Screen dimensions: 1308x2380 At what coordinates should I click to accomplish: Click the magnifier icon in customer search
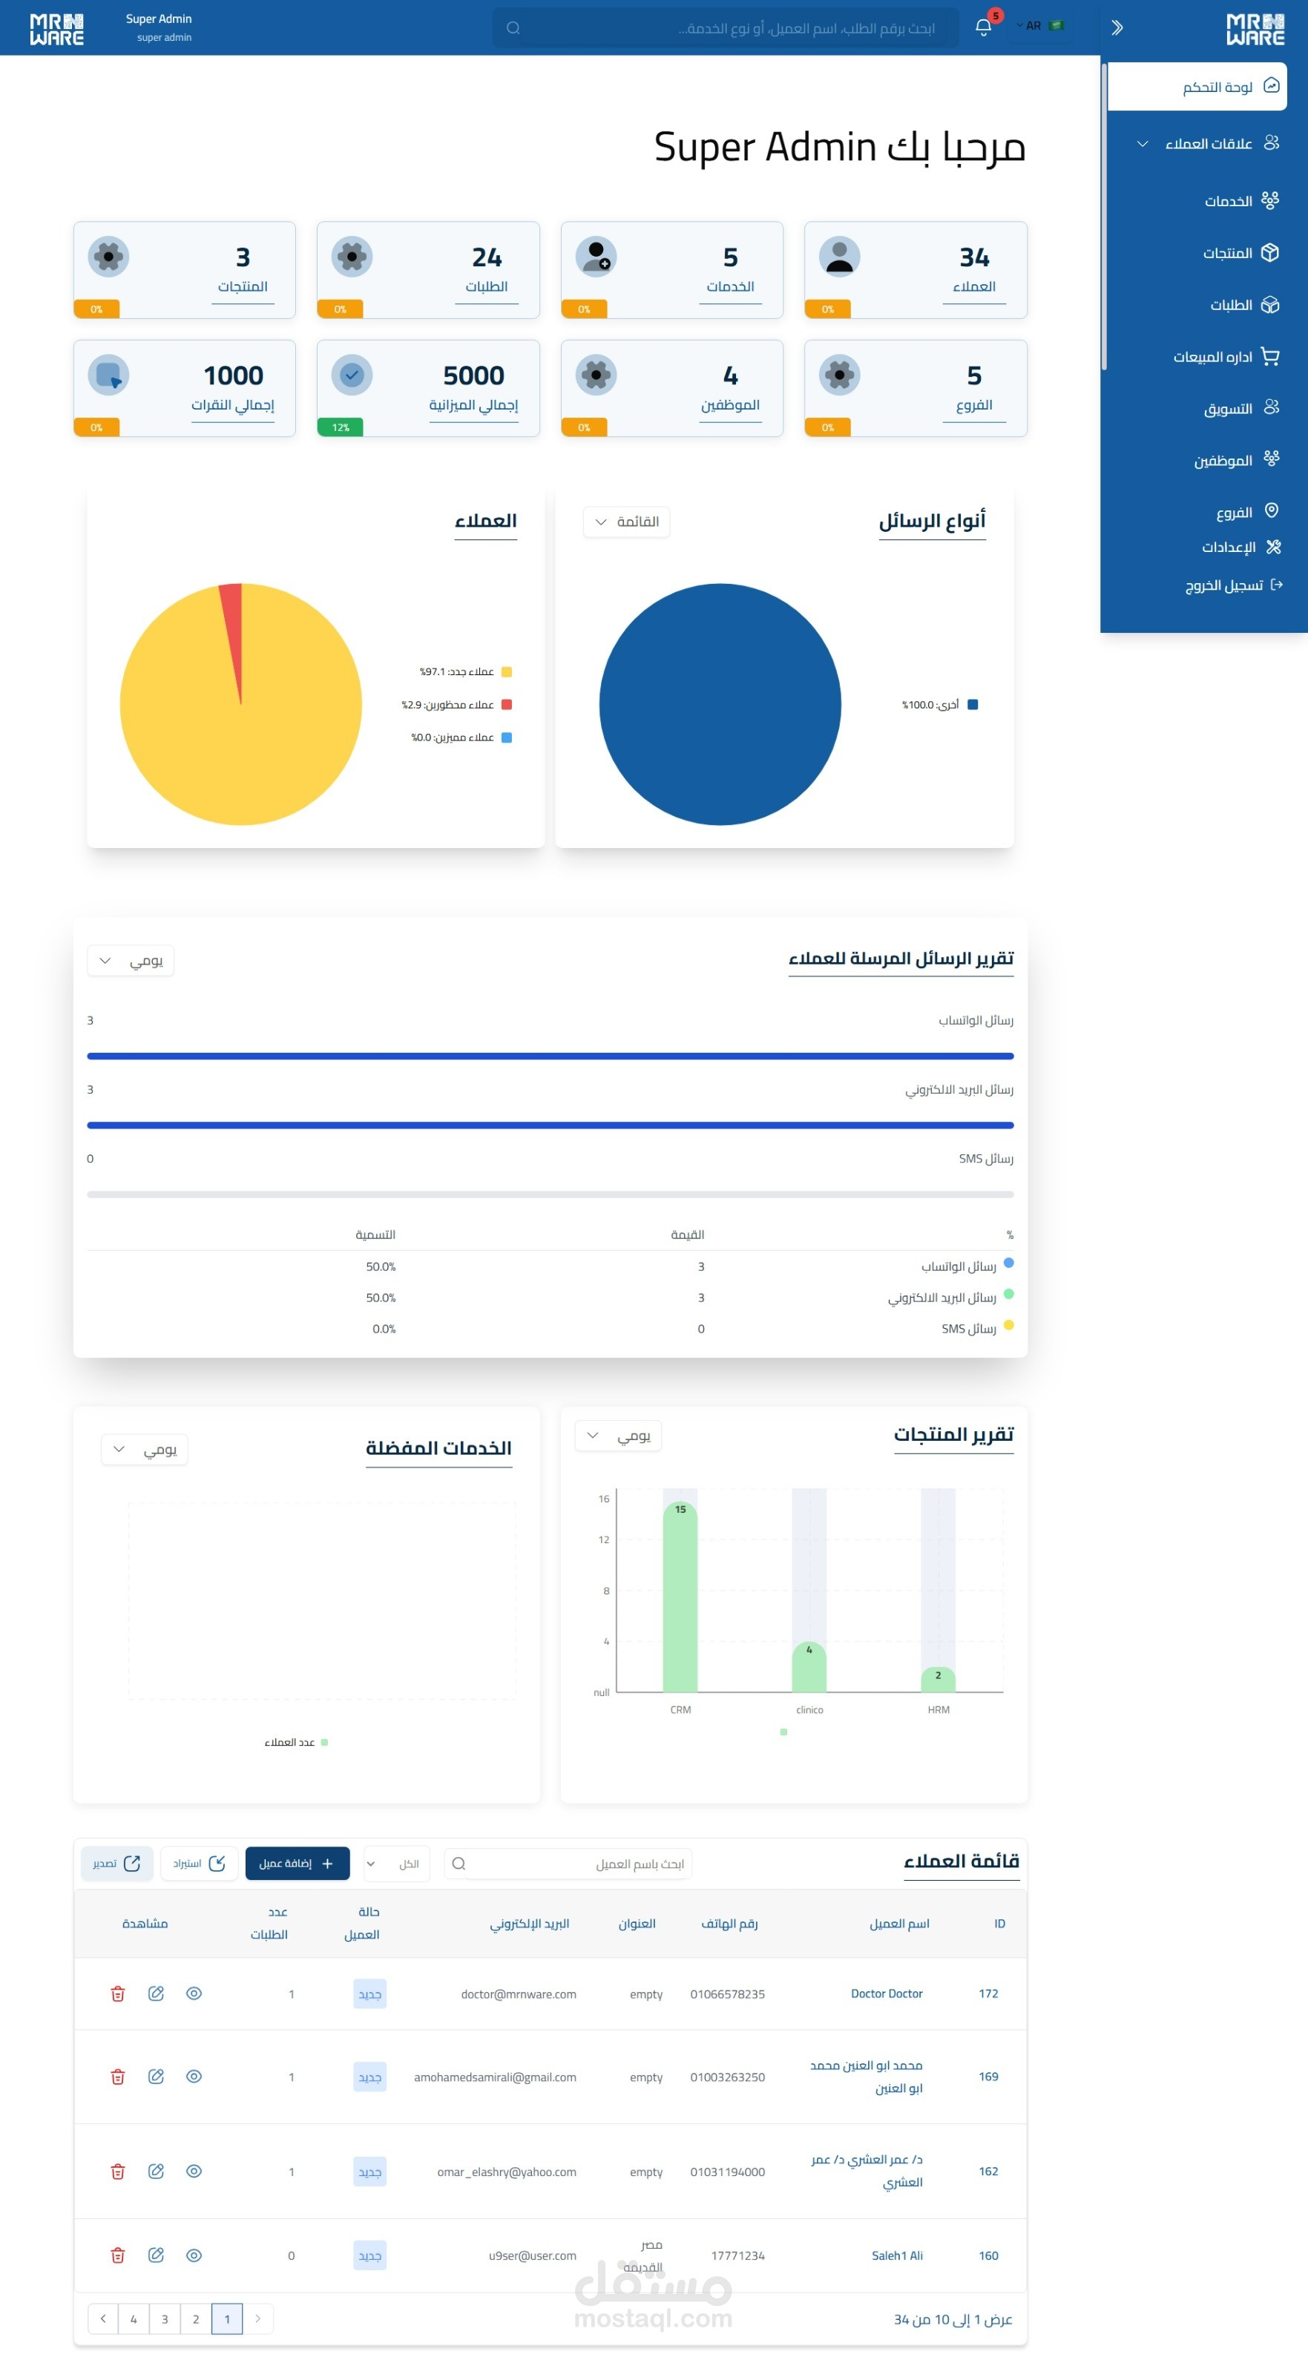(459, 1864)
